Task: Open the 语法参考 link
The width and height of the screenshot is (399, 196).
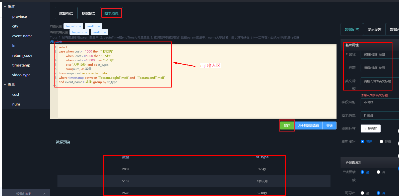Action: tap(56, 42)
